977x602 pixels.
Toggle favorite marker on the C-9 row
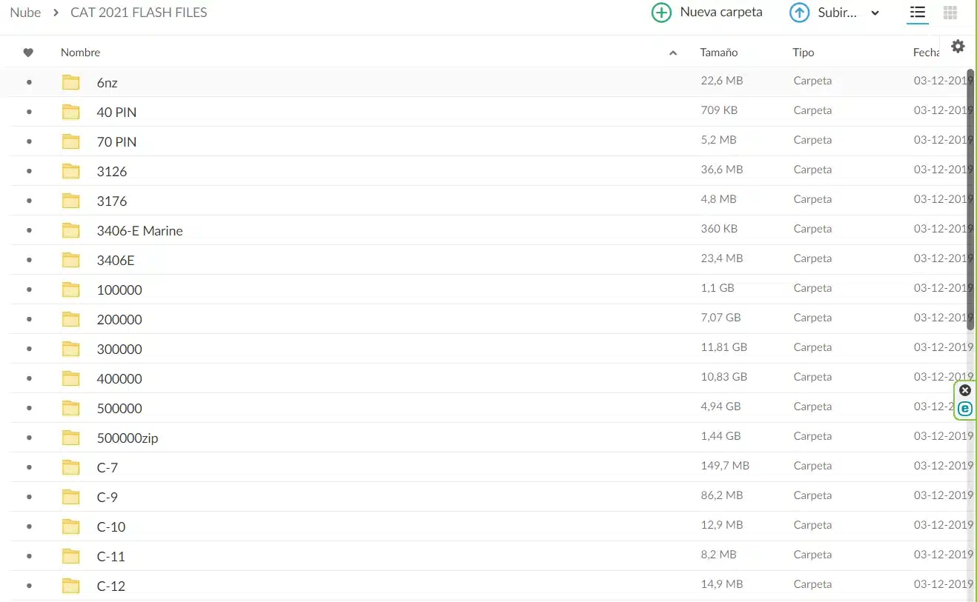click(x=27, y=496)
